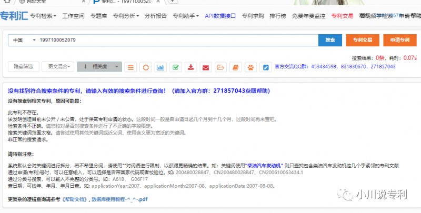Click the green checkmark select-all icon
The height and width of the screenshot is (213, 421).
click(x=176, y=67)
